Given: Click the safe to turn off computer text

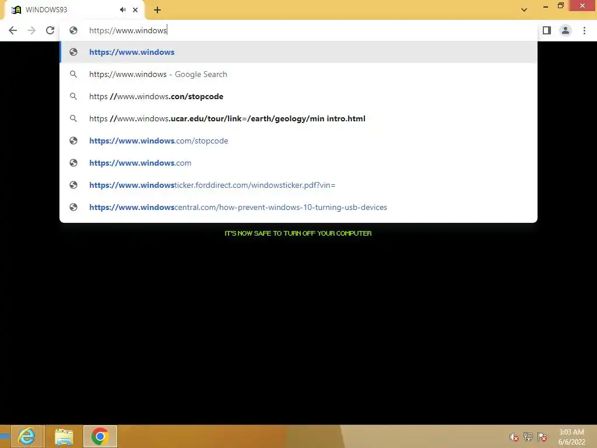Looking at the screenshot, I should pyautogui.click(x=298, y=233).
